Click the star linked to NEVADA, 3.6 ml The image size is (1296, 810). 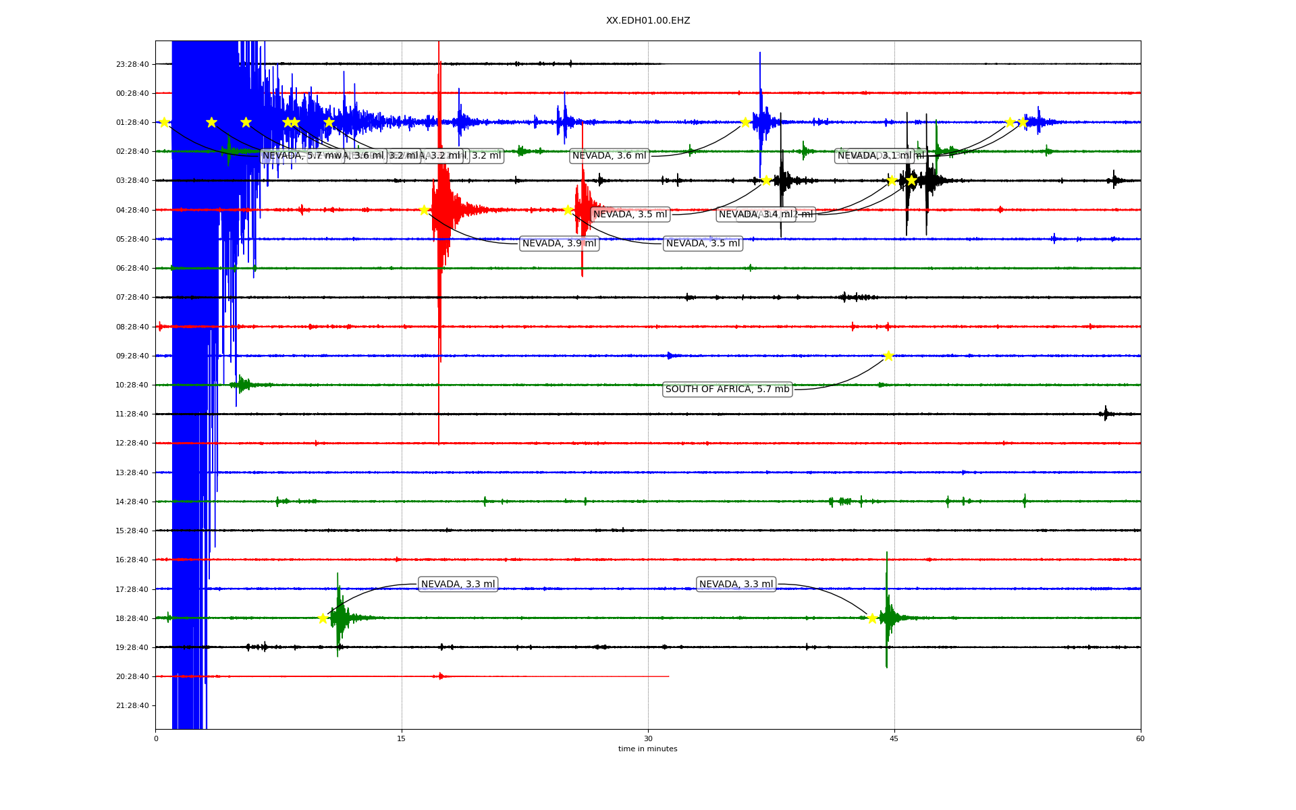(x=745, y=122)
